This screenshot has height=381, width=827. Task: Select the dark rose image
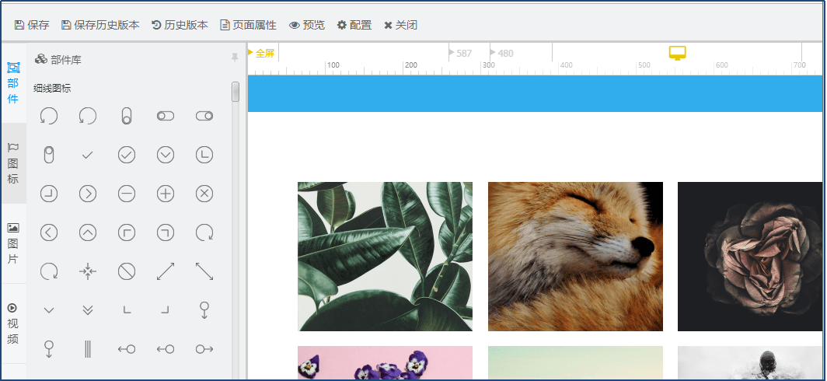pyautogui.click(x=750, y=257)
